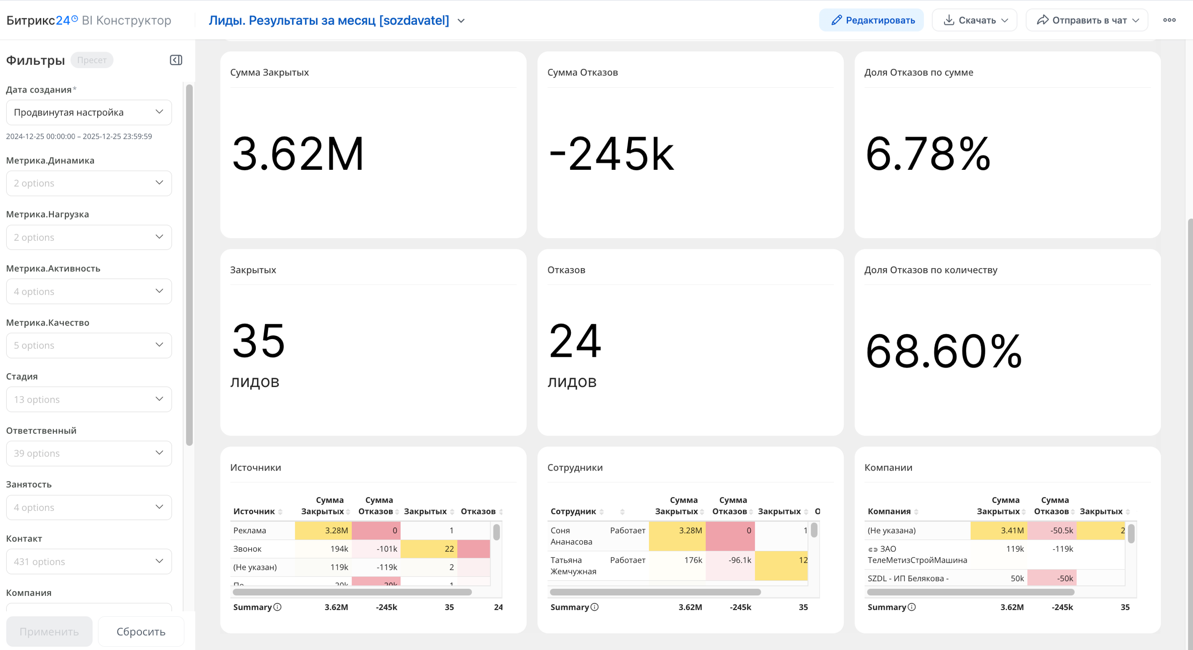The height and width of the screenshot is (650, 1193).
Task: Open the Отправить в чат dropdown
Action: pyautogui.click(x=1087, y=20)
